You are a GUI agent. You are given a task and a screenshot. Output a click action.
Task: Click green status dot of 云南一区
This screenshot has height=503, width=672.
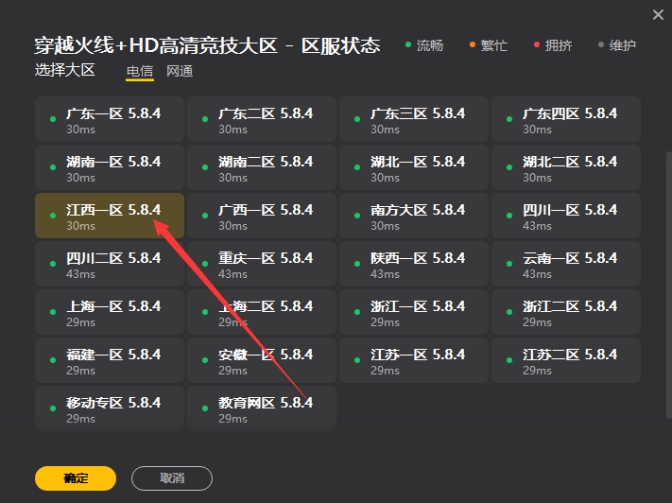coord(509,264)
